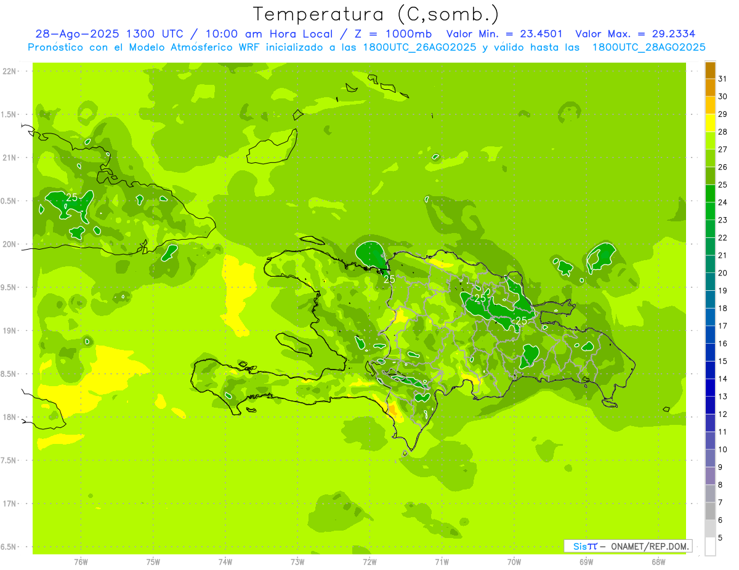
Task: Click the '5' value on the color legend
Action: pos(720,538)
